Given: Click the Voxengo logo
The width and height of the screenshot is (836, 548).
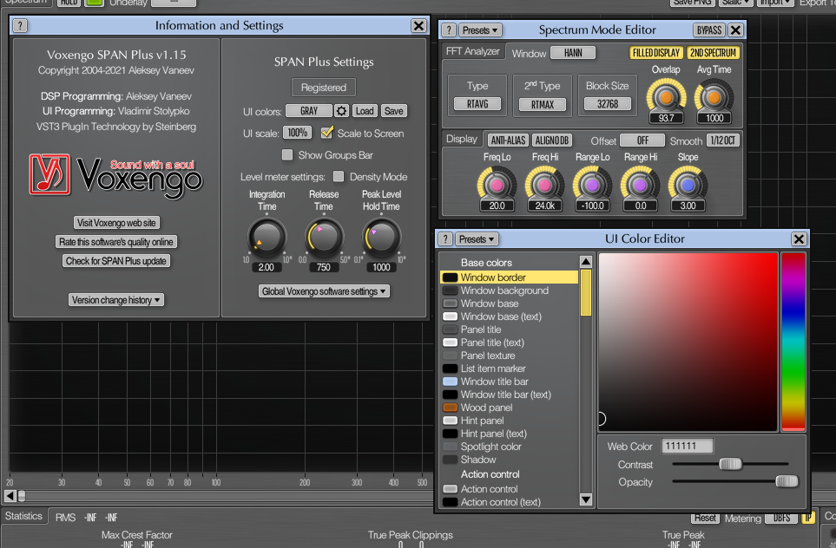Looking at the screenshot, I should coord(115,174).
